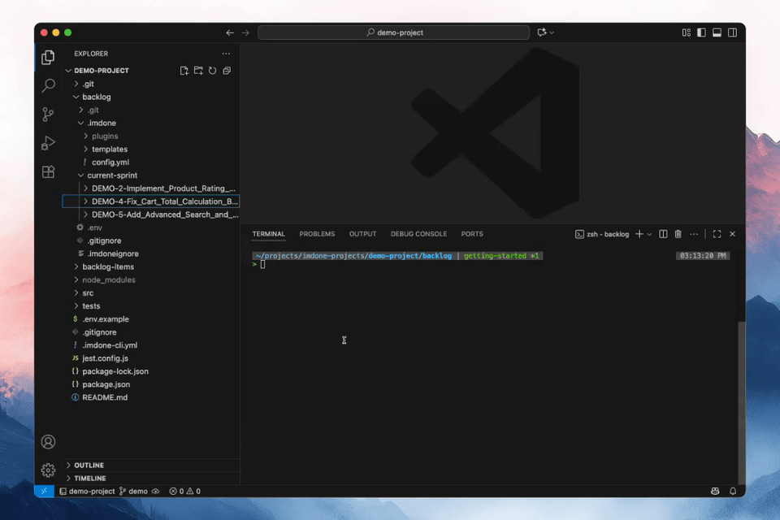This screenshot has width=780, height=520.
Task: Toggle the bottom panel visibility
Action: pyautogui.click(x=717, y=32)
